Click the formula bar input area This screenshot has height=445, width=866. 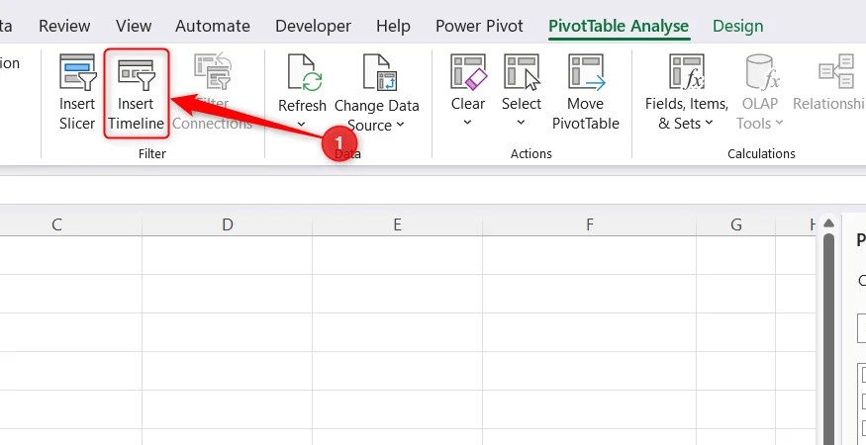click(x=433, y=190)
